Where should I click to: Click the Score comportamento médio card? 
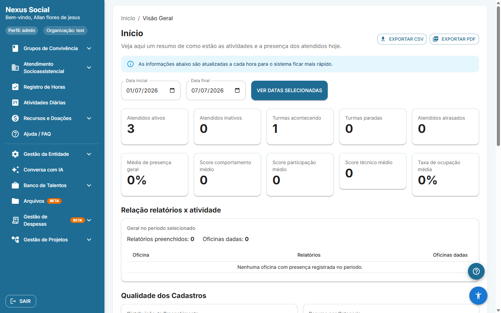coord(227,175)
